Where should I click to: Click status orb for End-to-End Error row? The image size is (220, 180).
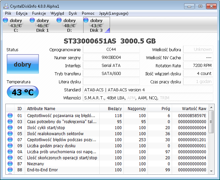10,170
